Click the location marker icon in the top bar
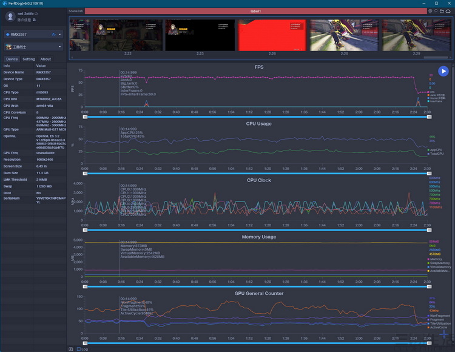Screen dimensions: 455x352 pyautogui.click(x=436, y=11)
